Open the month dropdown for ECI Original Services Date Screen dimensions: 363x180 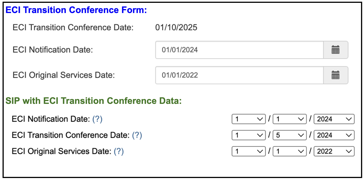coord(248,151)
